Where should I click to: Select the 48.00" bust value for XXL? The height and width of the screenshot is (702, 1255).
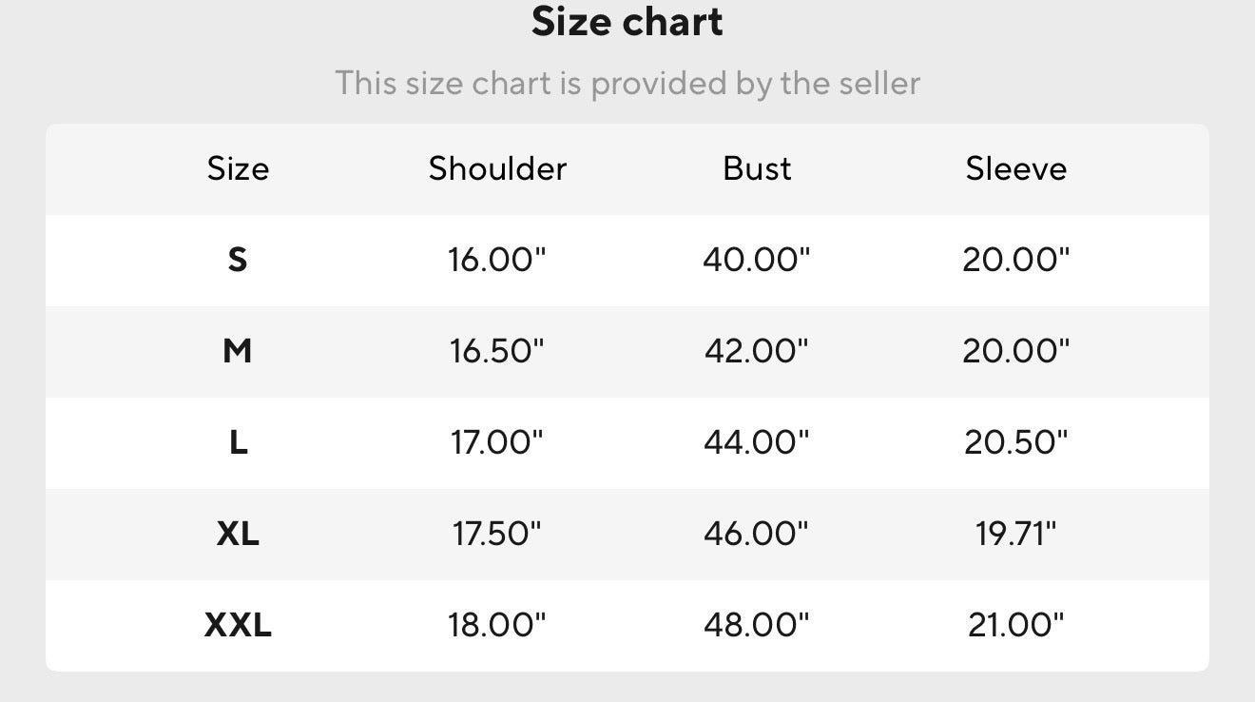[x=757, y=625]
